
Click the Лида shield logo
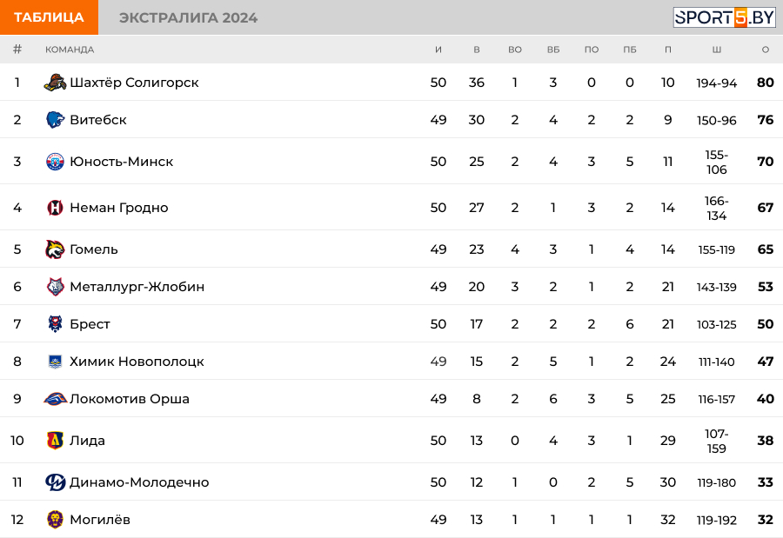pyautogui.click(x=55, y=441)
